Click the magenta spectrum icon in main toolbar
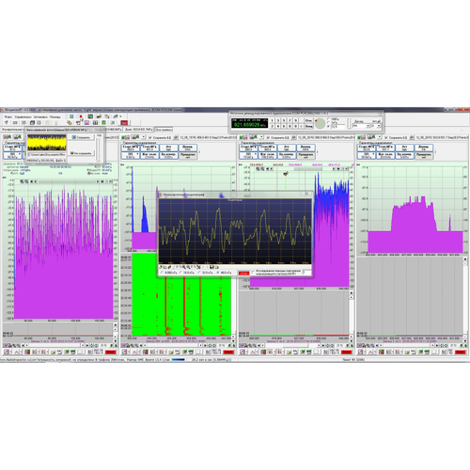Viewport: 470px width, 470px height. click(86, 123)
